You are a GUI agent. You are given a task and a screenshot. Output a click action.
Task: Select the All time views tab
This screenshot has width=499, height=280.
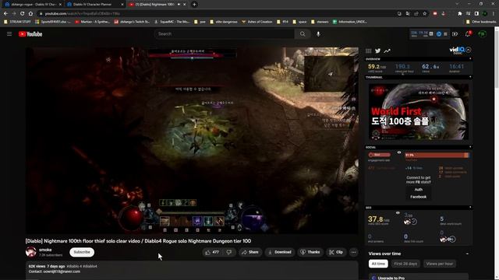[378, 264]
